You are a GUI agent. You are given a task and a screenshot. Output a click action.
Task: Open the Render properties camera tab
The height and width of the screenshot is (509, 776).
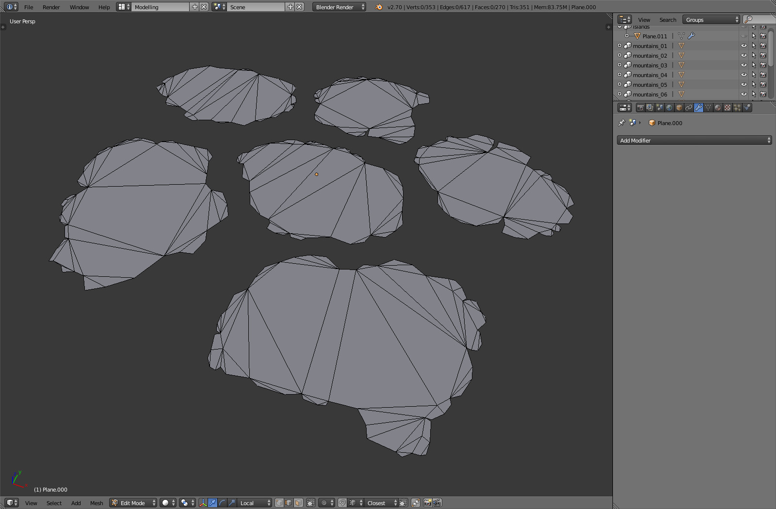coord(640,108)
